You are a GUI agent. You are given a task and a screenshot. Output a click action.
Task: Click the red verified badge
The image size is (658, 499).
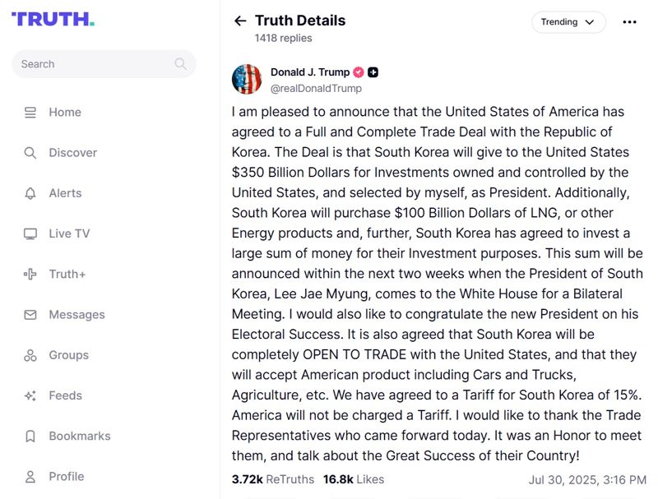tap(358, 72)
